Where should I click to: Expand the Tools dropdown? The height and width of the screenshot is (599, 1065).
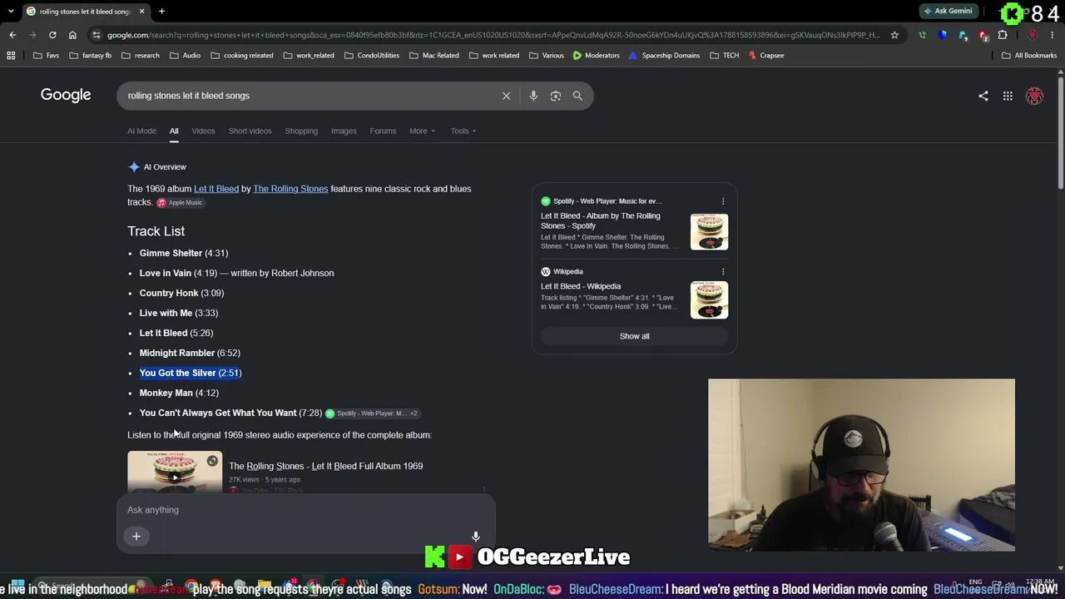tap(463, 131)
